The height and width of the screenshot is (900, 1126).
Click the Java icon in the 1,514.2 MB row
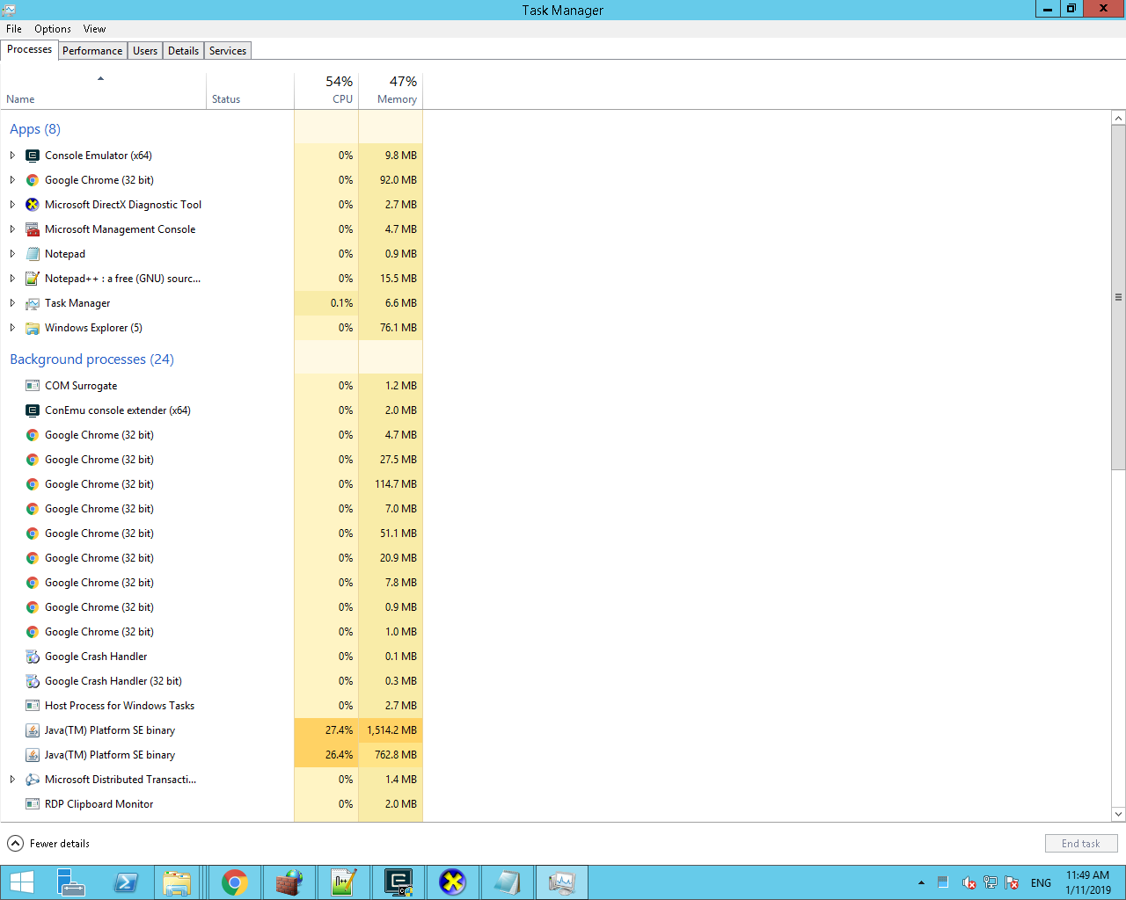point(33,730)
